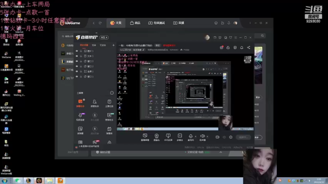Open WeGame 直播 tab
The image size is (328, 184).
tap(179, 23)
